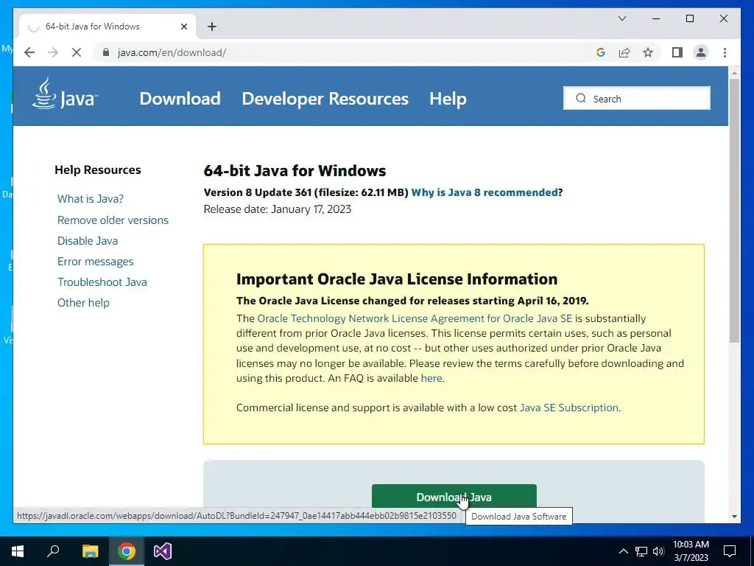The image size is (754, 566).
Task: Open the FAQ 'here' link
Action: (x=431, y=378)
